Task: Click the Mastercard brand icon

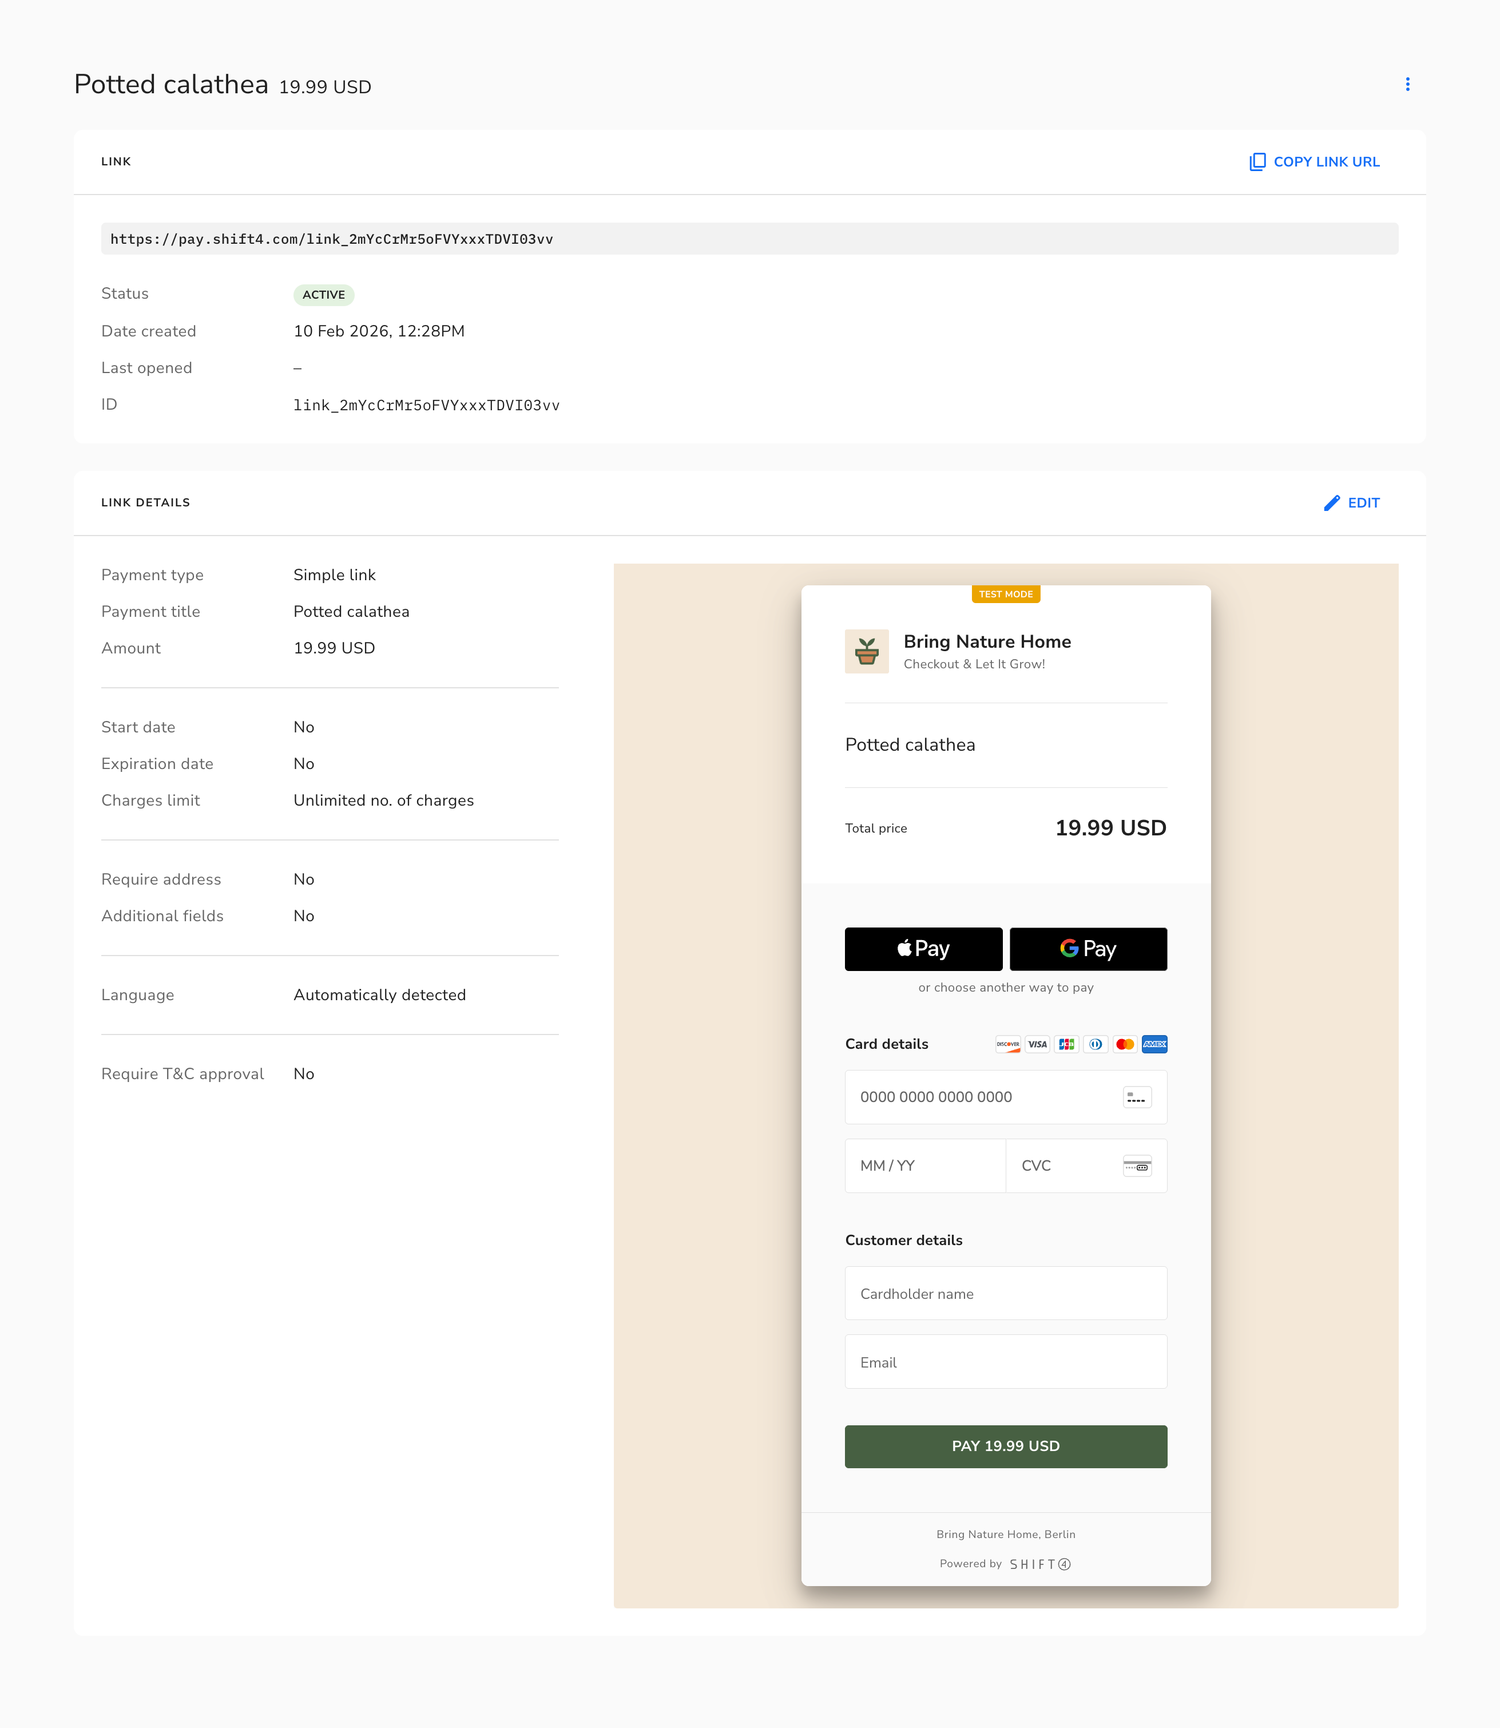Action: tap(1125, 1044)
